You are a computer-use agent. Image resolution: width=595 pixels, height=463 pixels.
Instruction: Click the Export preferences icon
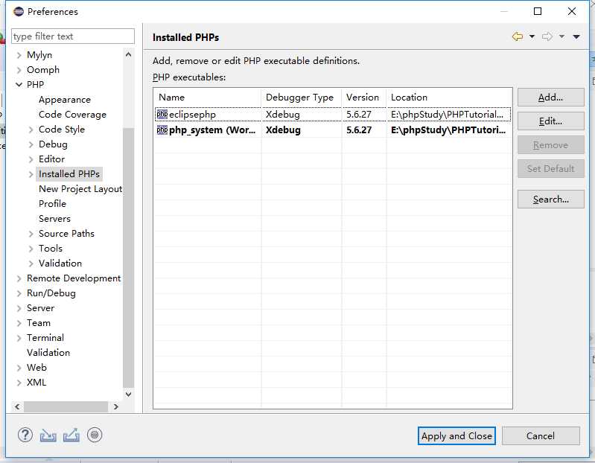pyautogui.click(x=71, y=435)
